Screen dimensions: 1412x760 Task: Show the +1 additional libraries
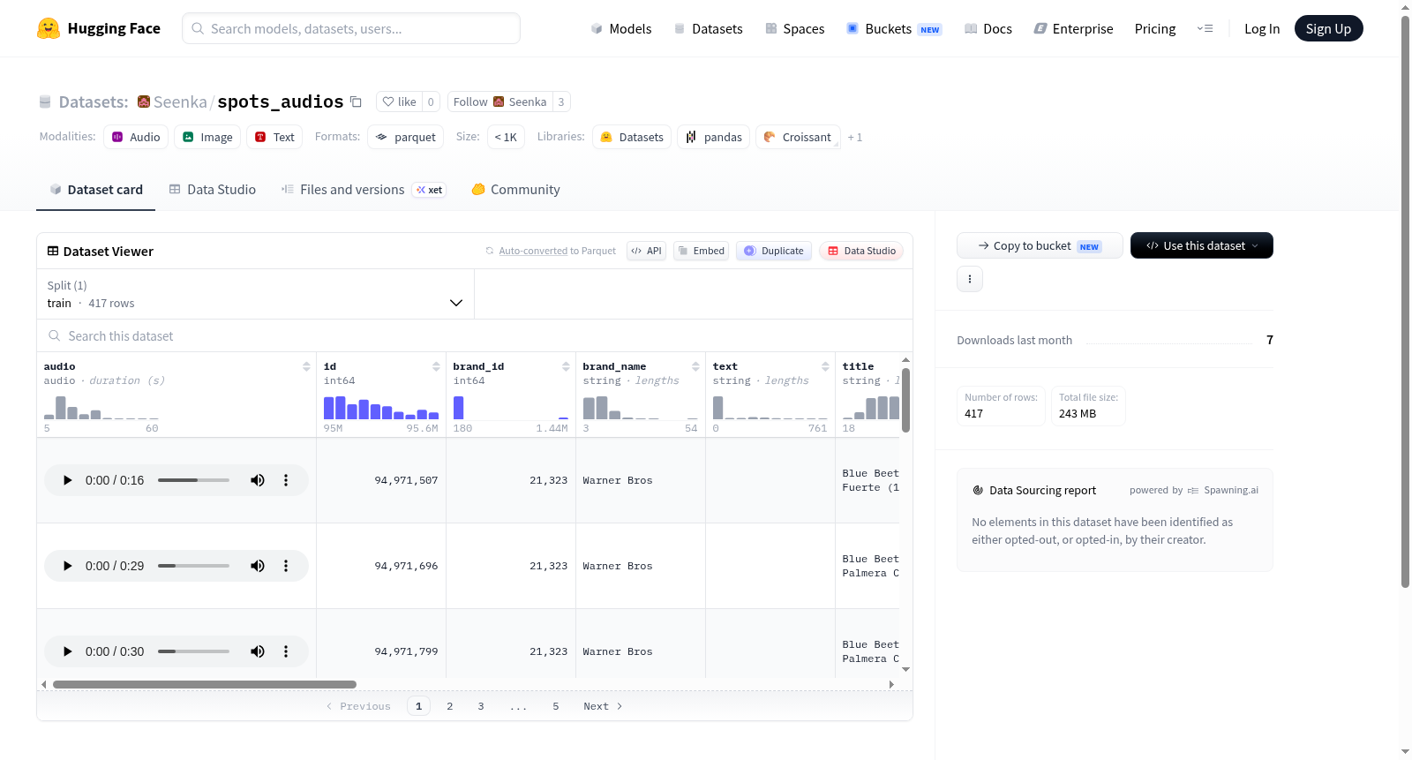click(855, 137)
